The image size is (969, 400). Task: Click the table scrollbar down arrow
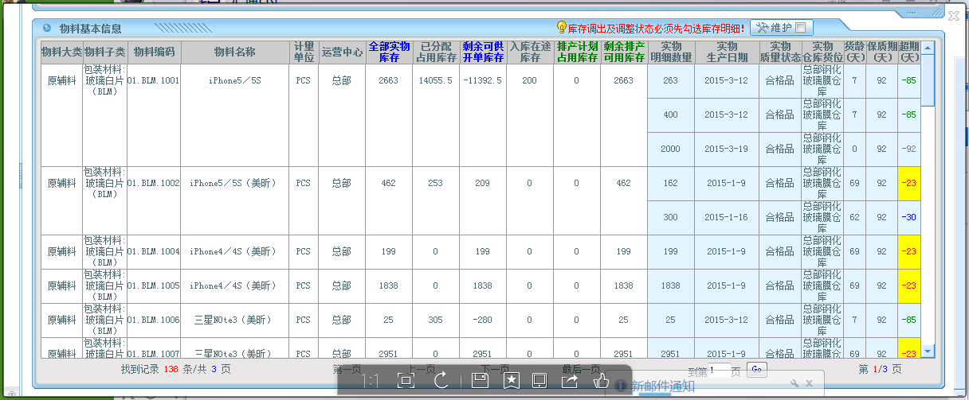[928, 351]
